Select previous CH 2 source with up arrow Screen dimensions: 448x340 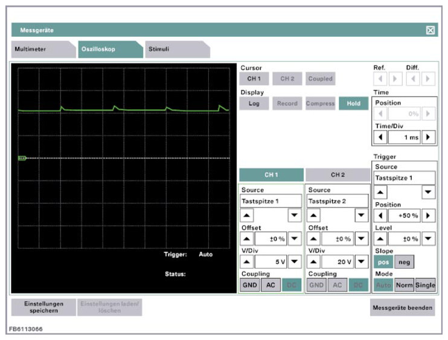coord(313,216)
